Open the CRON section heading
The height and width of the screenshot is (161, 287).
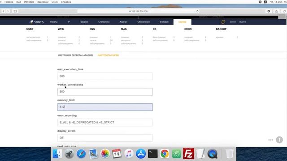point(188,29)
